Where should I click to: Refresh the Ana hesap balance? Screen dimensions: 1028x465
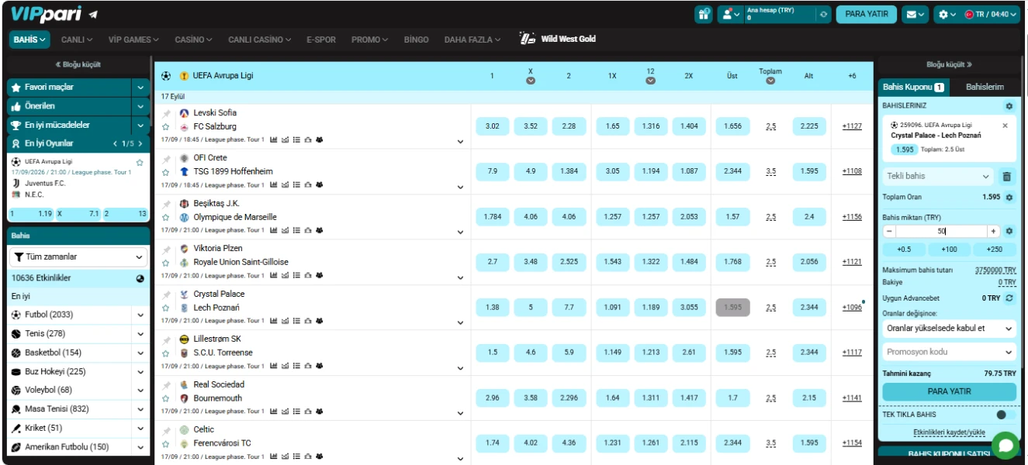823,14
